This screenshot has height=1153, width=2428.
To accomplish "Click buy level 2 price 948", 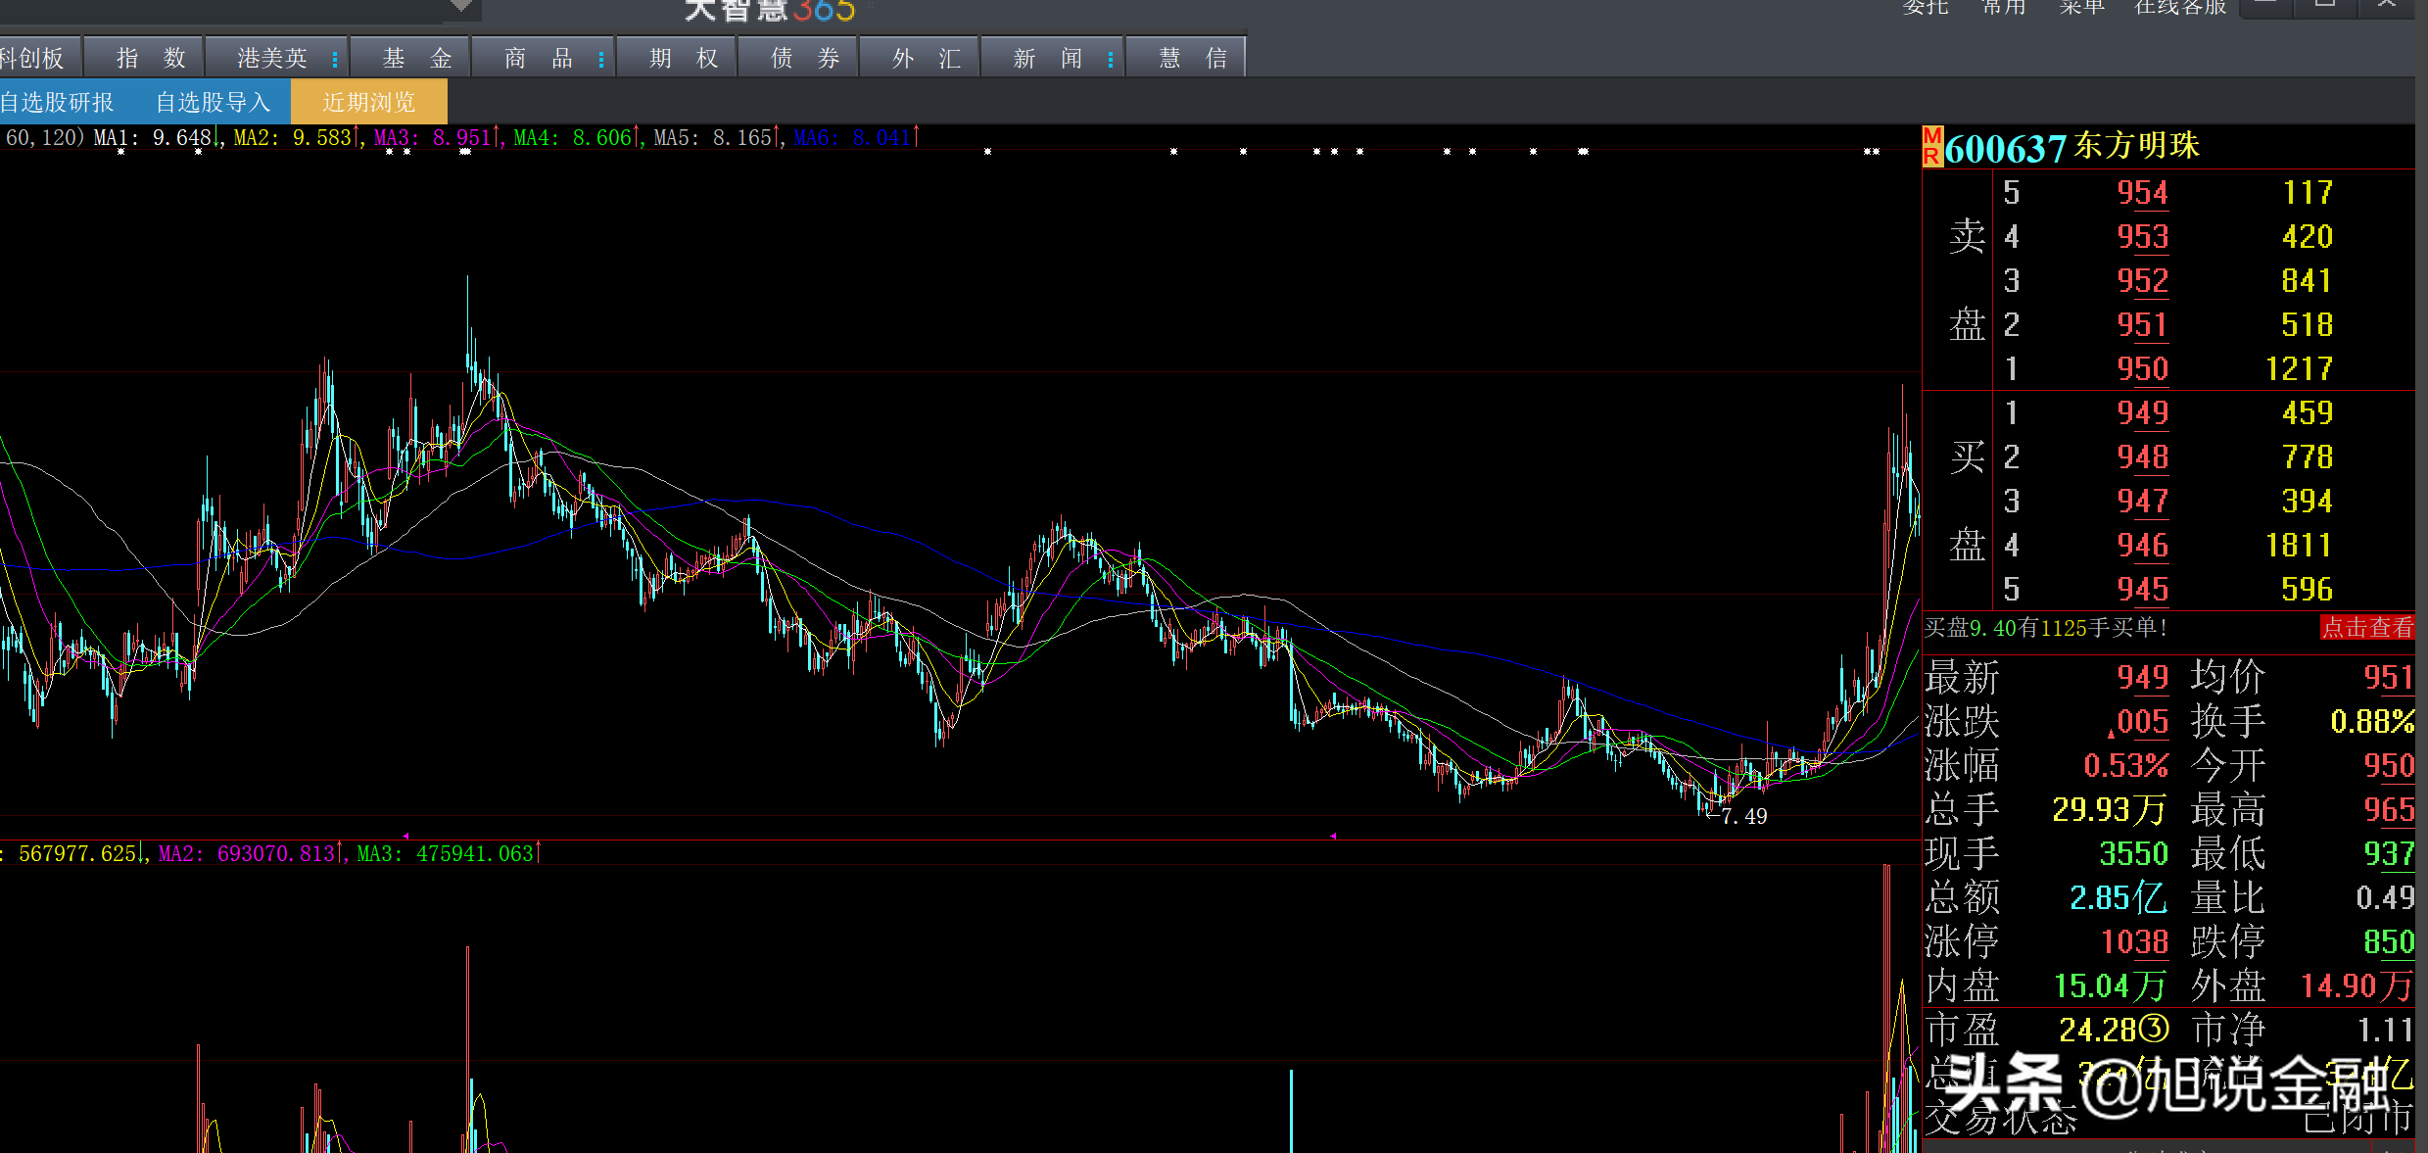I will [x=2142, y=456].
